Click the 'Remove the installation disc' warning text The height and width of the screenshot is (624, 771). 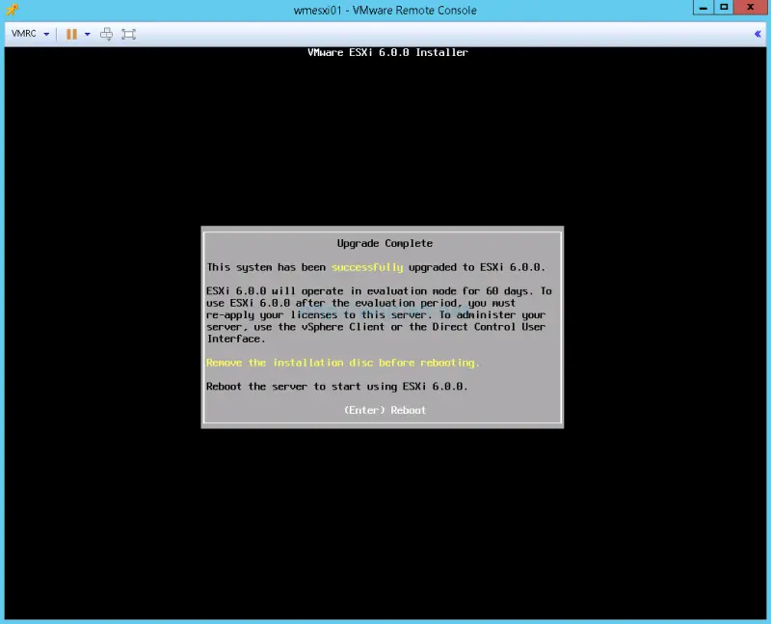coord(342,363)
